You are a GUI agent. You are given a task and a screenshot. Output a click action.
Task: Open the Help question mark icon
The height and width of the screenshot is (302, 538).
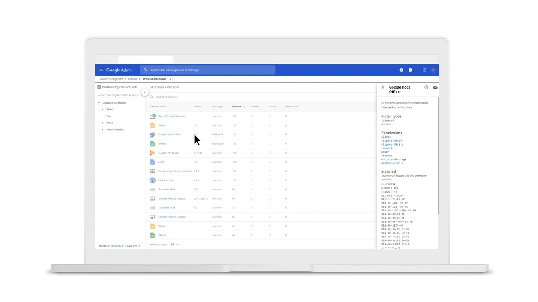(x=411, y=70)
